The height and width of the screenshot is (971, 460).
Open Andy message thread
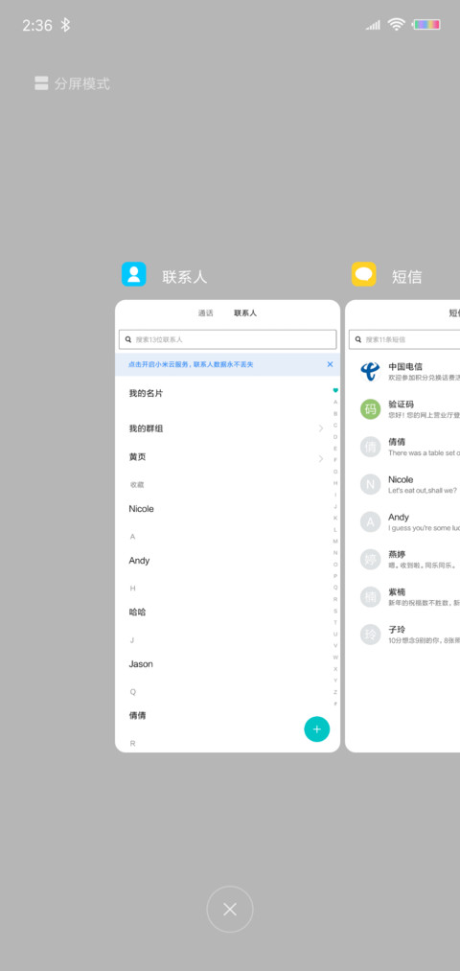404,522
